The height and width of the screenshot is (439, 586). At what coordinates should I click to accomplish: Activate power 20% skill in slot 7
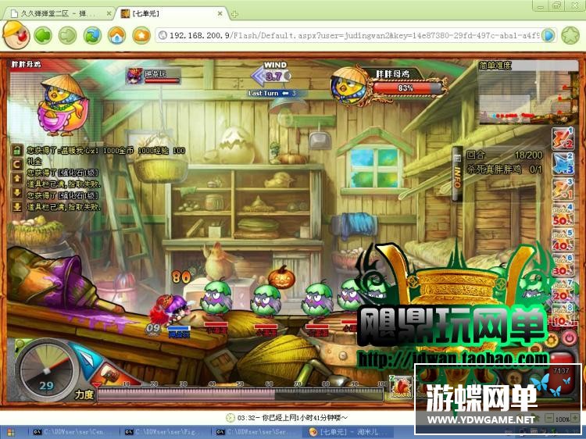point(563,290)
